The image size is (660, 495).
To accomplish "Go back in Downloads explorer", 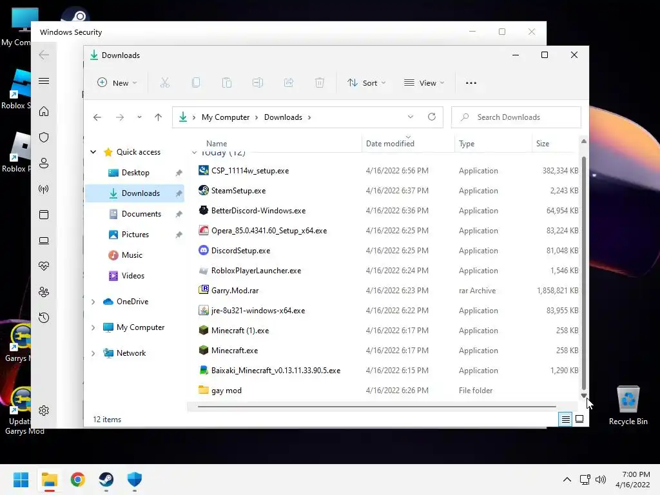I will pos(97,117).
